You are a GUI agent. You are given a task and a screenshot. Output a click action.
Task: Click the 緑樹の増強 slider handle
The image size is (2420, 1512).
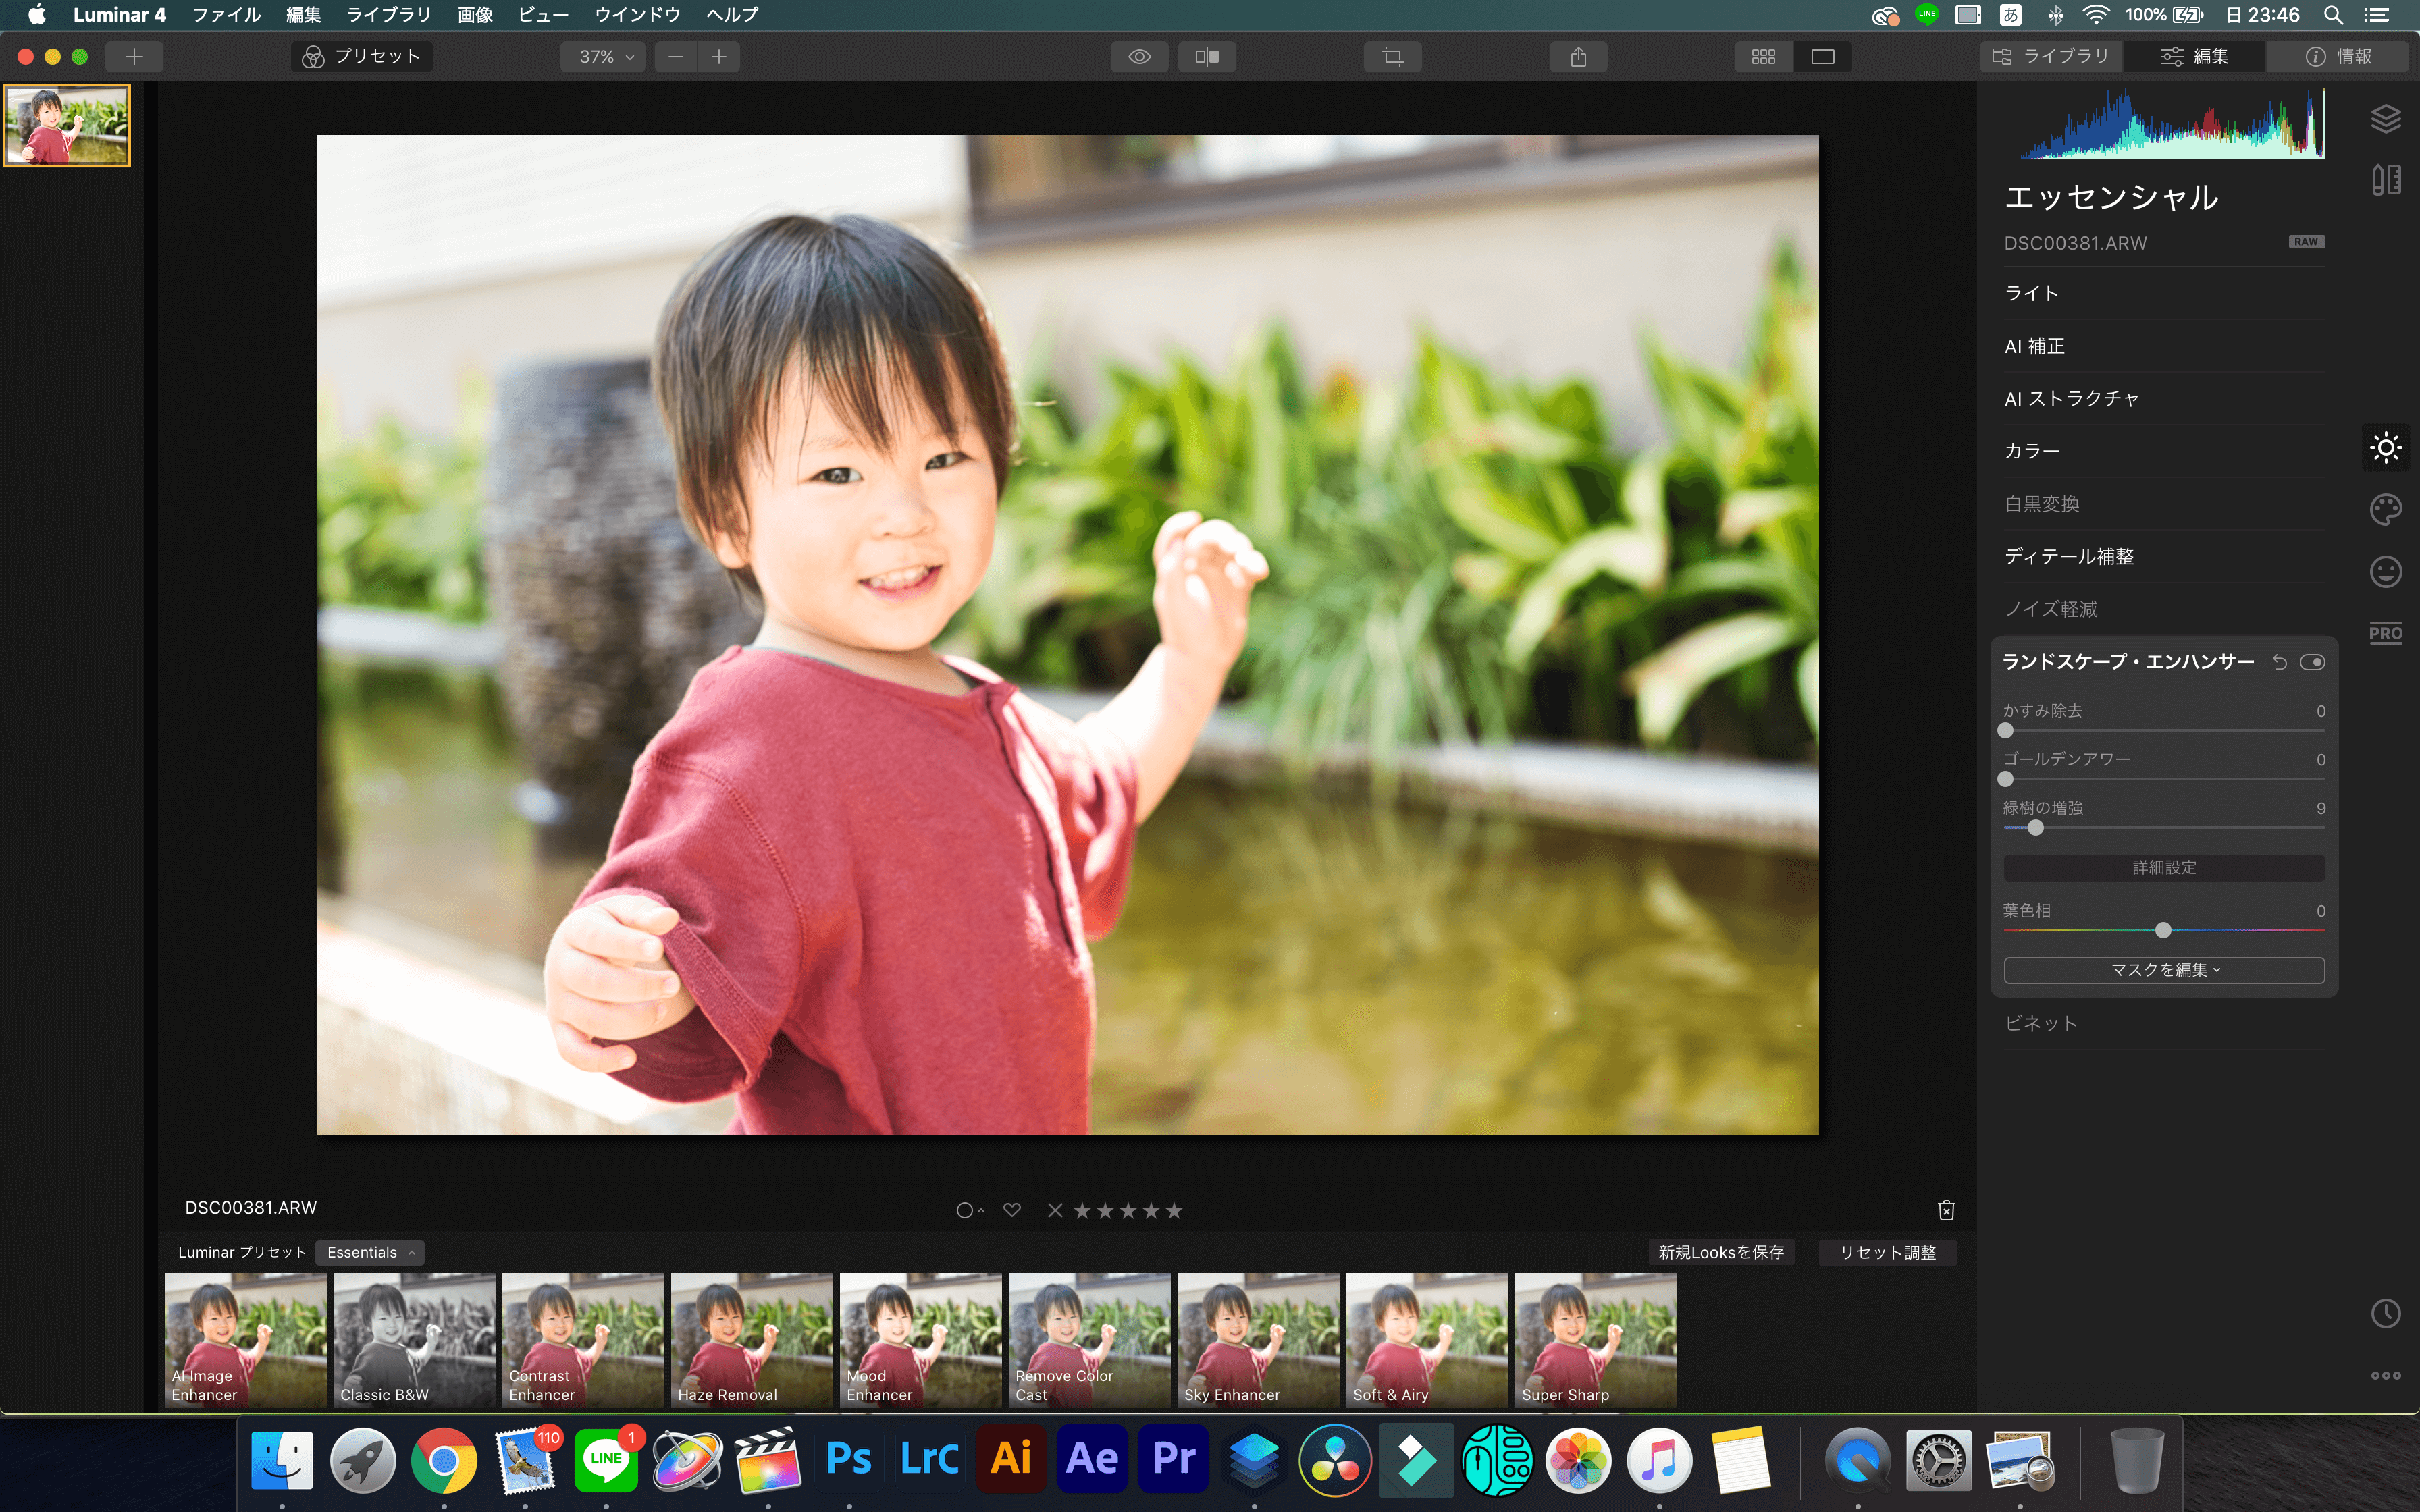coord(2035,828)
